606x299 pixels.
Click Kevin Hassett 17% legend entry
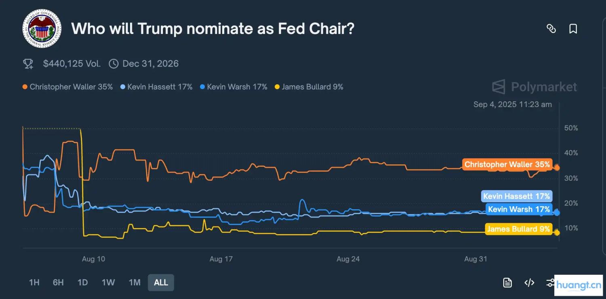157,87
